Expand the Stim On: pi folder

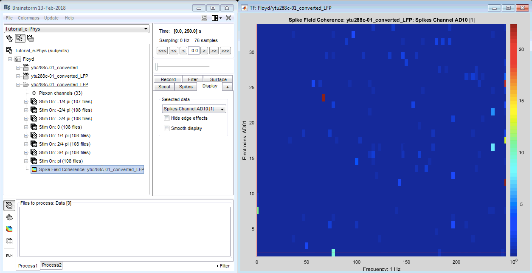tap(26, 161)
